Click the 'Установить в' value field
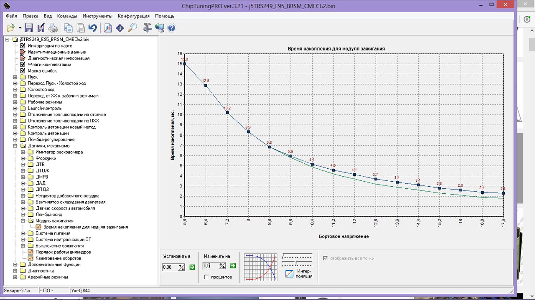The height and width of the screenshot is (300, 535). (x=170, y=267)
